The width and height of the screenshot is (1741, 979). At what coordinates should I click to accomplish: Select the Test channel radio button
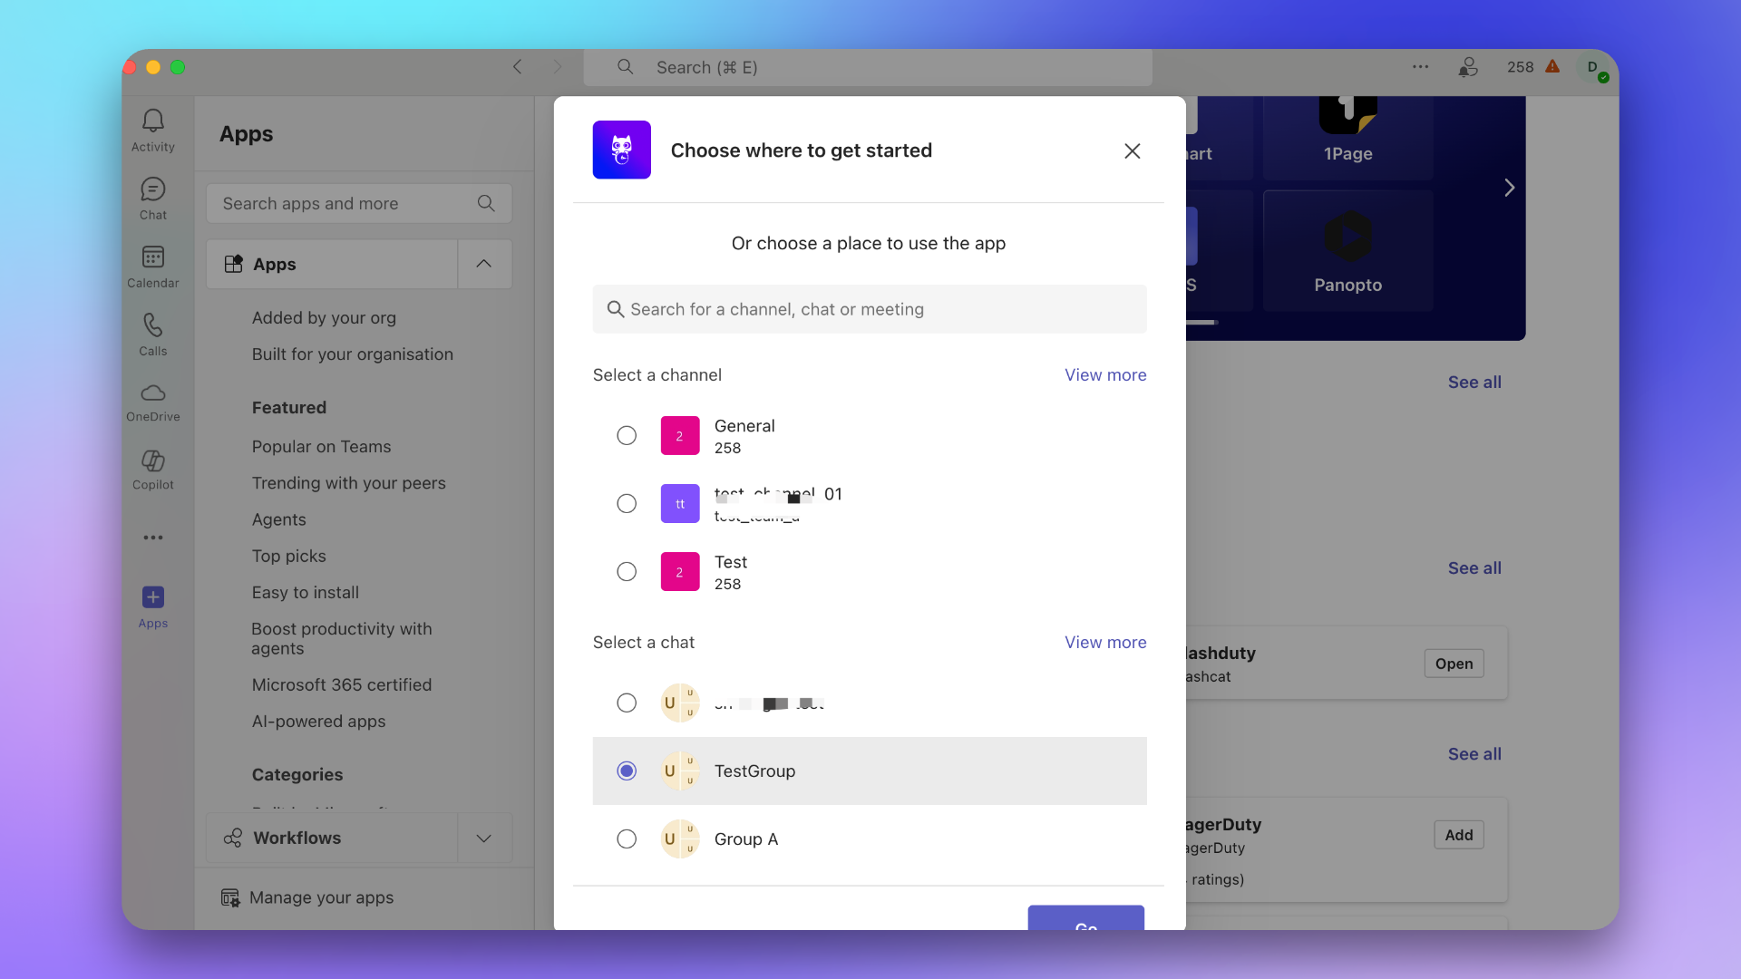coord(627,572)
